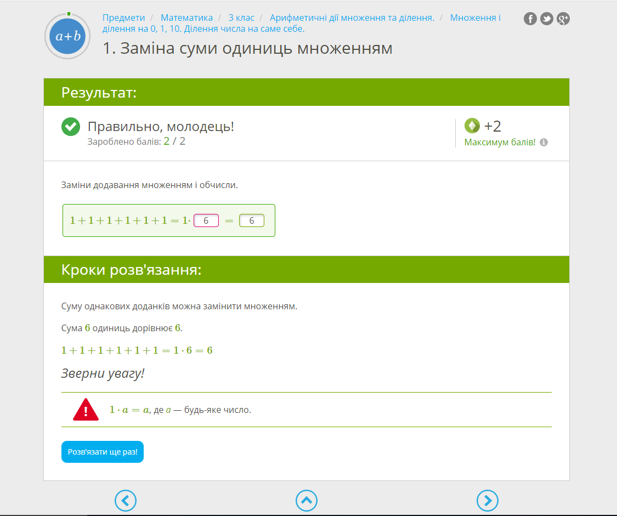Click the up arrow to return to topic
The width and height of the screenshot is (617, 516).
pos(307,500)
